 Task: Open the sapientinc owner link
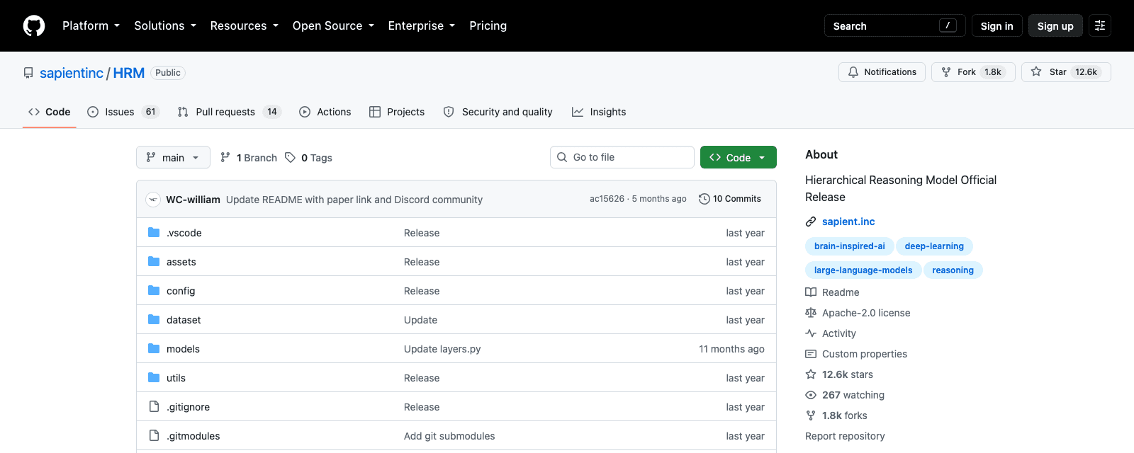(x=72, y=73)
